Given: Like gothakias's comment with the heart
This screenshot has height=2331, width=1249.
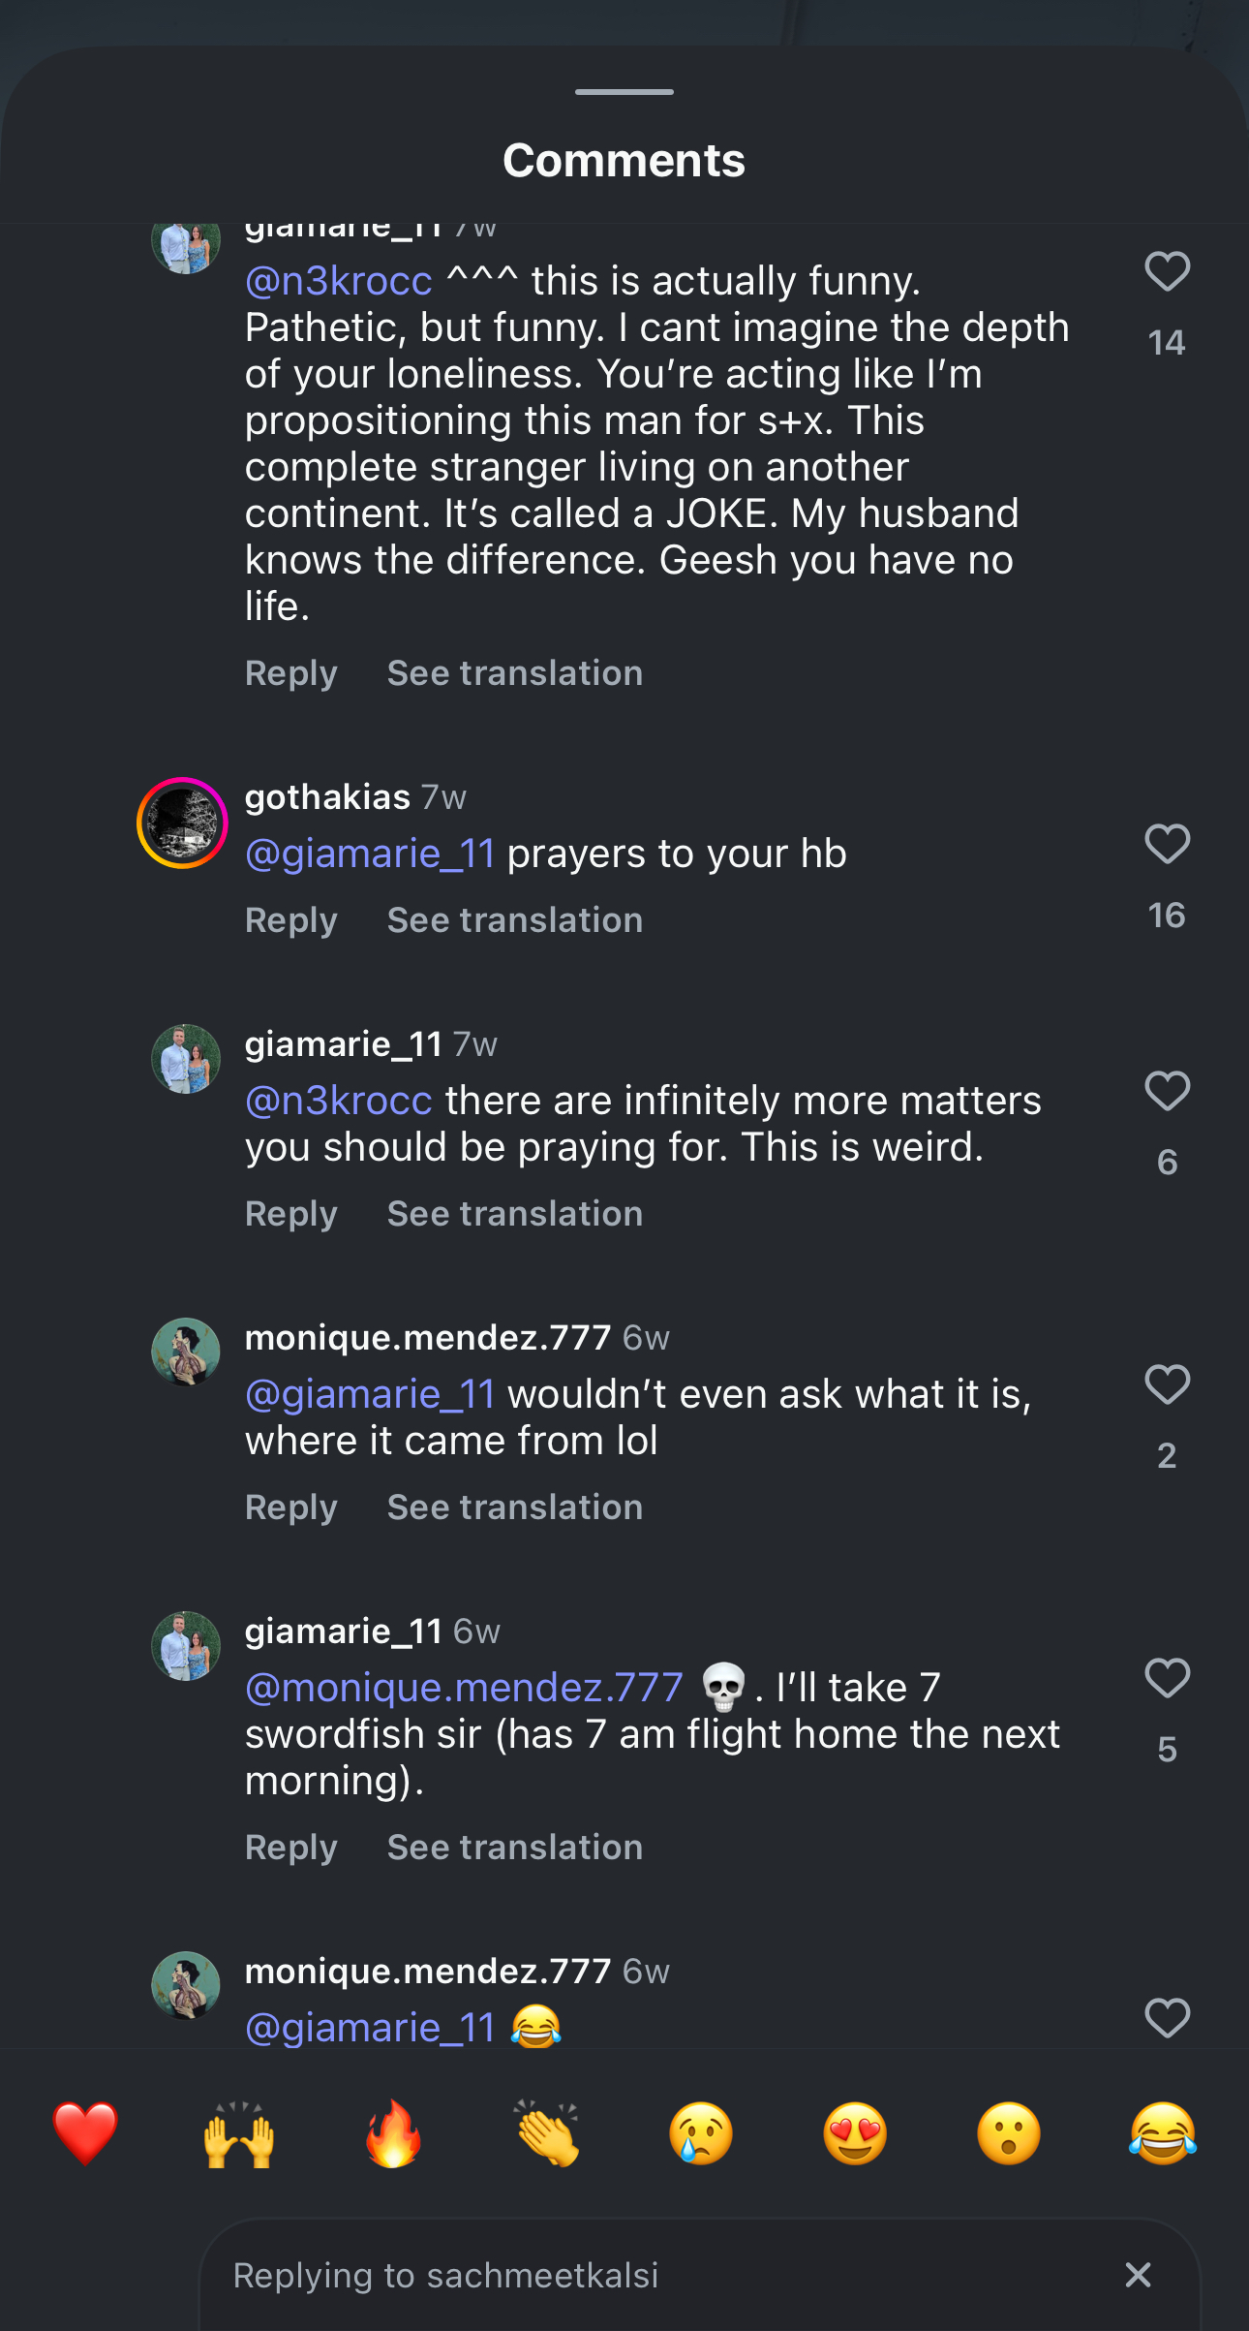Looking at the screenshot, I should [1167, 844].
